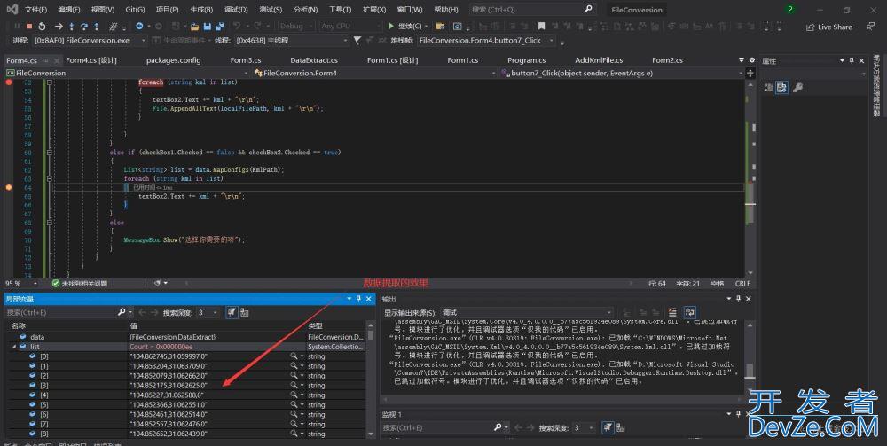Collapse the else-if block at line 60

coord(49,152)
